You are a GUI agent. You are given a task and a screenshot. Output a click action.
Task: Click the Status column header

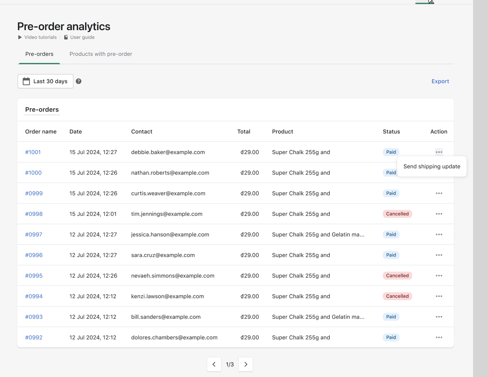coord(391,132)
